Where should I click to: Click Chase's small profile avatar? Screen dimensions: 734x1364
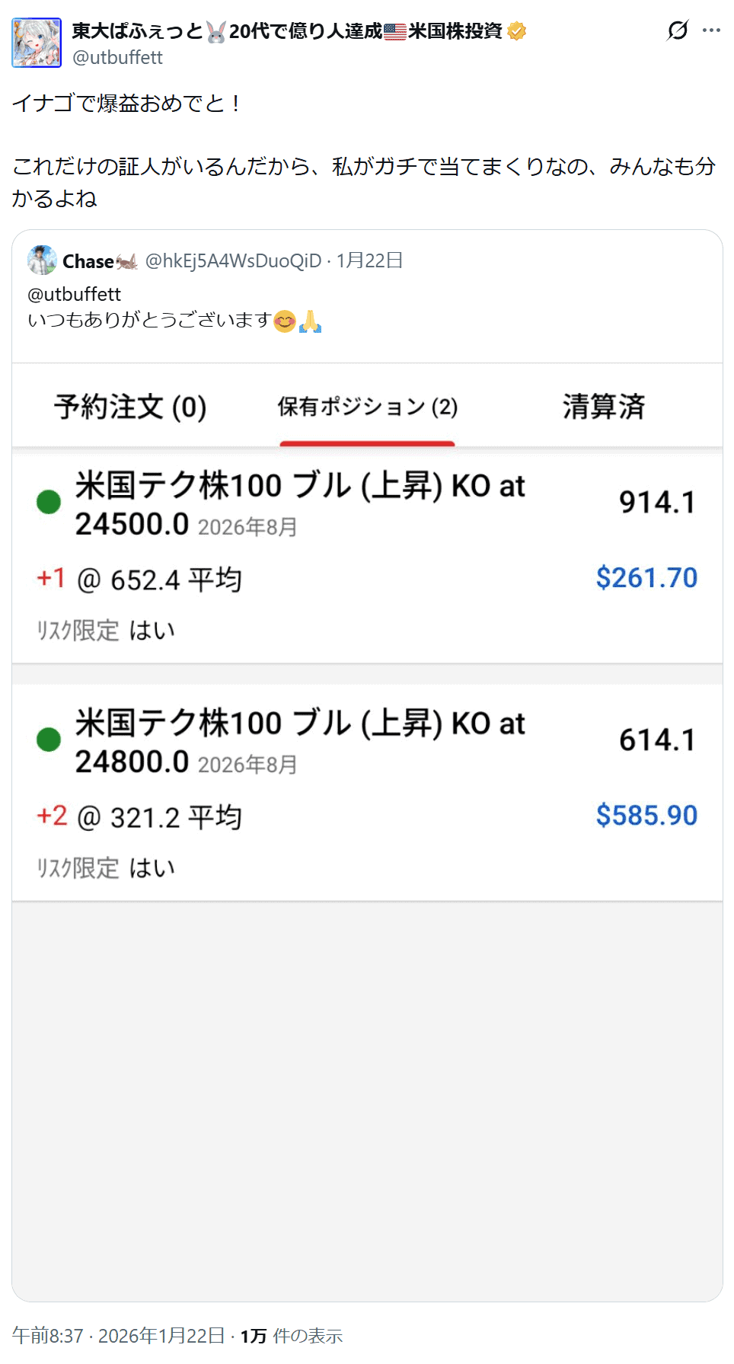(x=42, y=260)
